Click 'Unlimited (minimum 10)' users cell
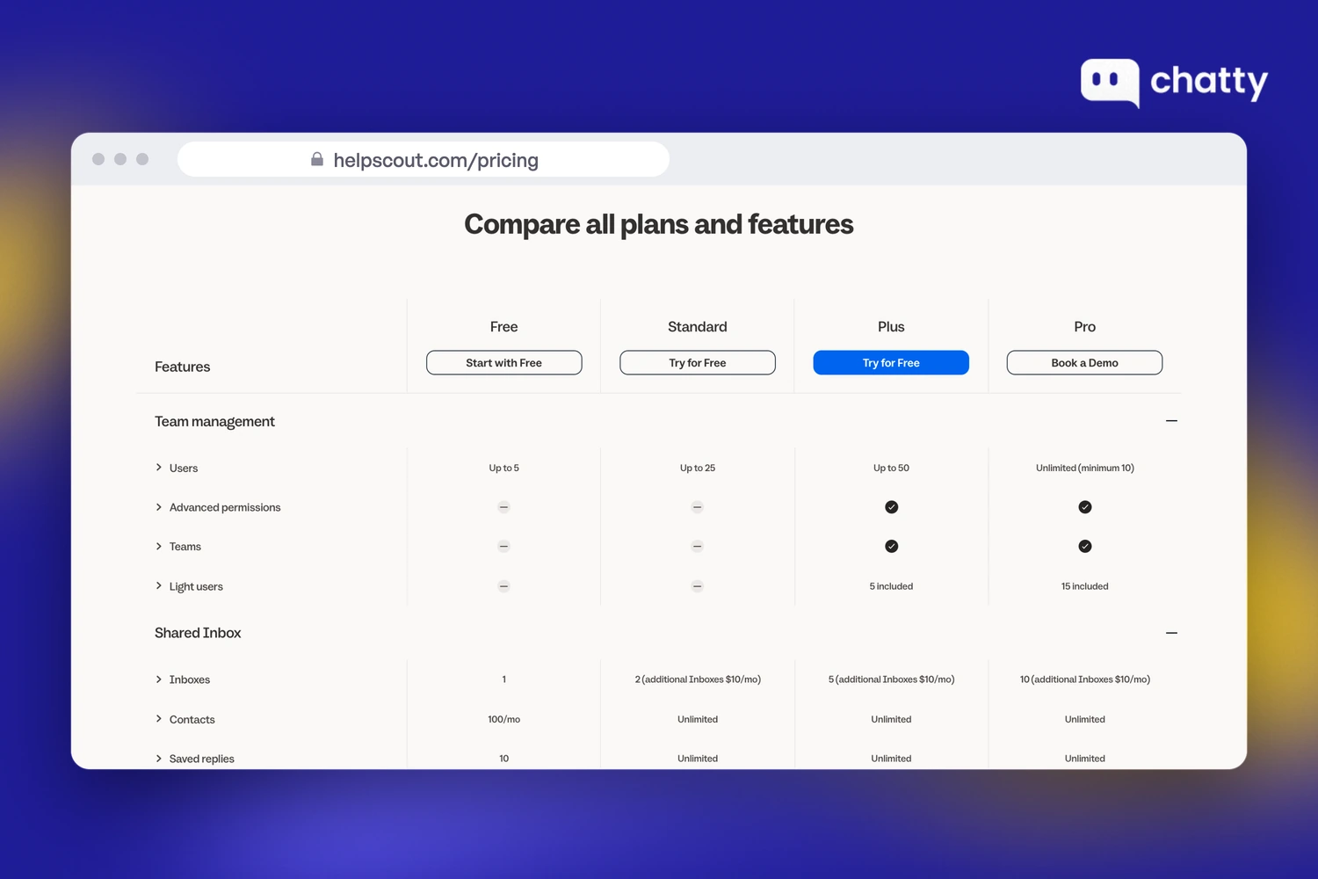 1084,468
